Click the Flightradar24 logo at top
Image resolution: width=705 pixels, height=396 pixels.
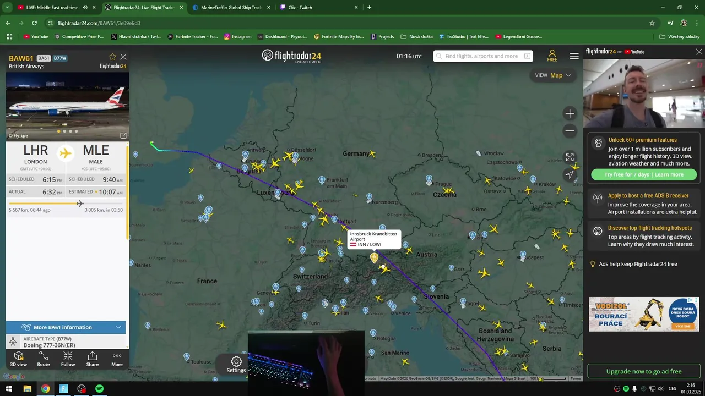(291, 56)
